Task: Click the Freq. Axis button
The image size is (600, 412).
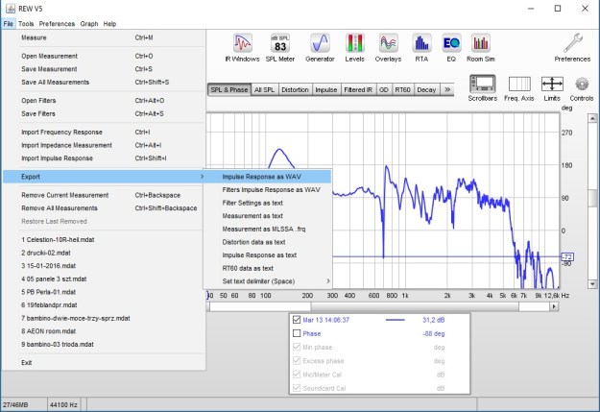Action: click(519, 87)
